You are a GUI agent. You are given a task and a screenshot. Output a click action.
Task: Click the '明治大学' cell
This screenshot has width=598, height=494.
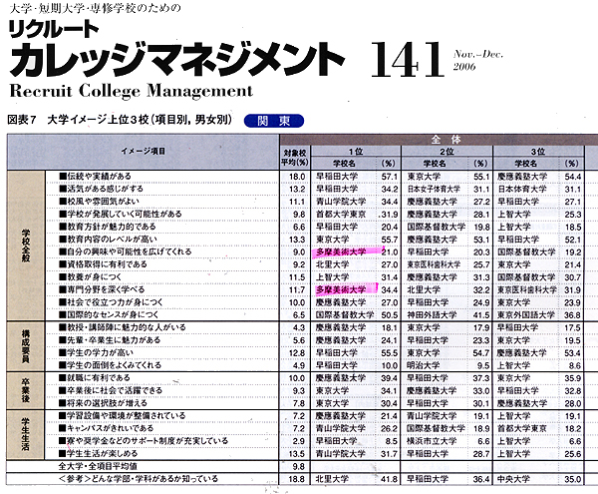(424, 365)
